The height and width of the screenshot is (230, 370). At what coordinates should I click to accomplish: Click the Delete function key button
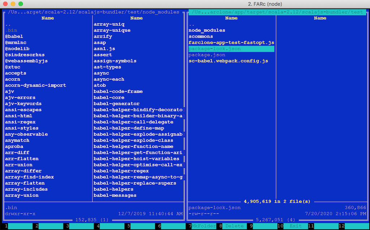[x=234, y=226]
